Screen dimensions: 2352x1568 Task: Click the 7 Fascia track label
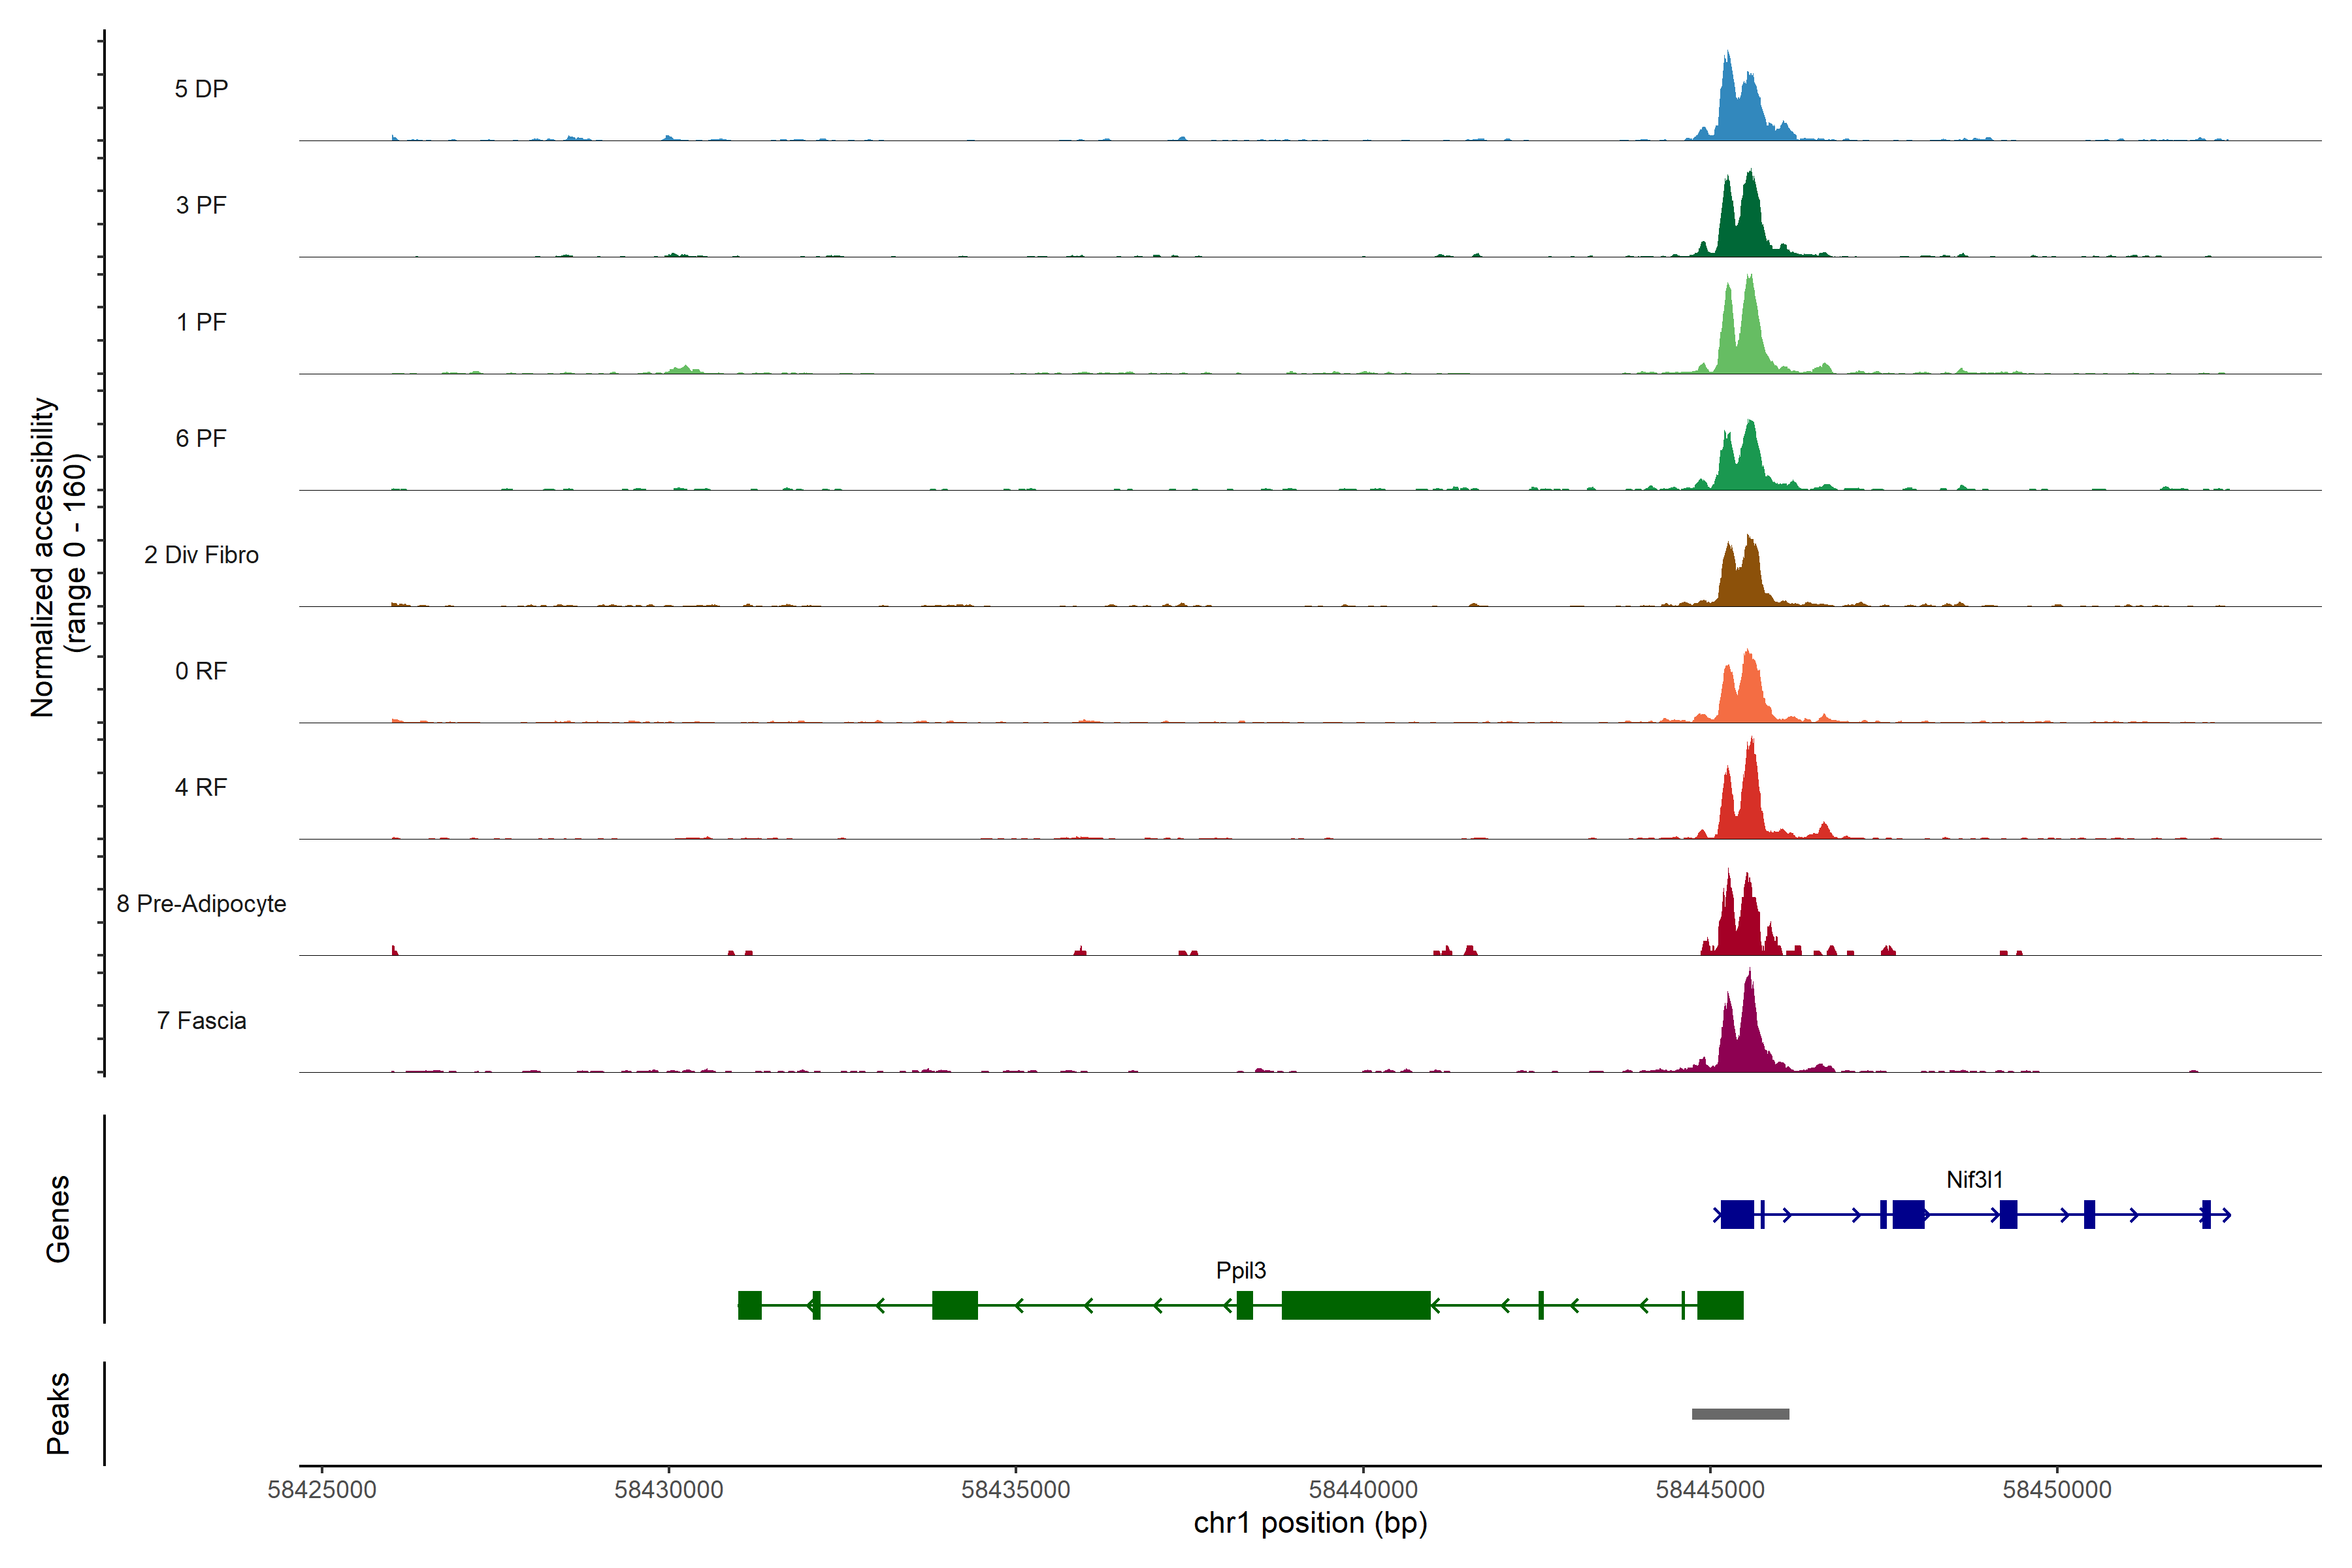(201, 1021)
